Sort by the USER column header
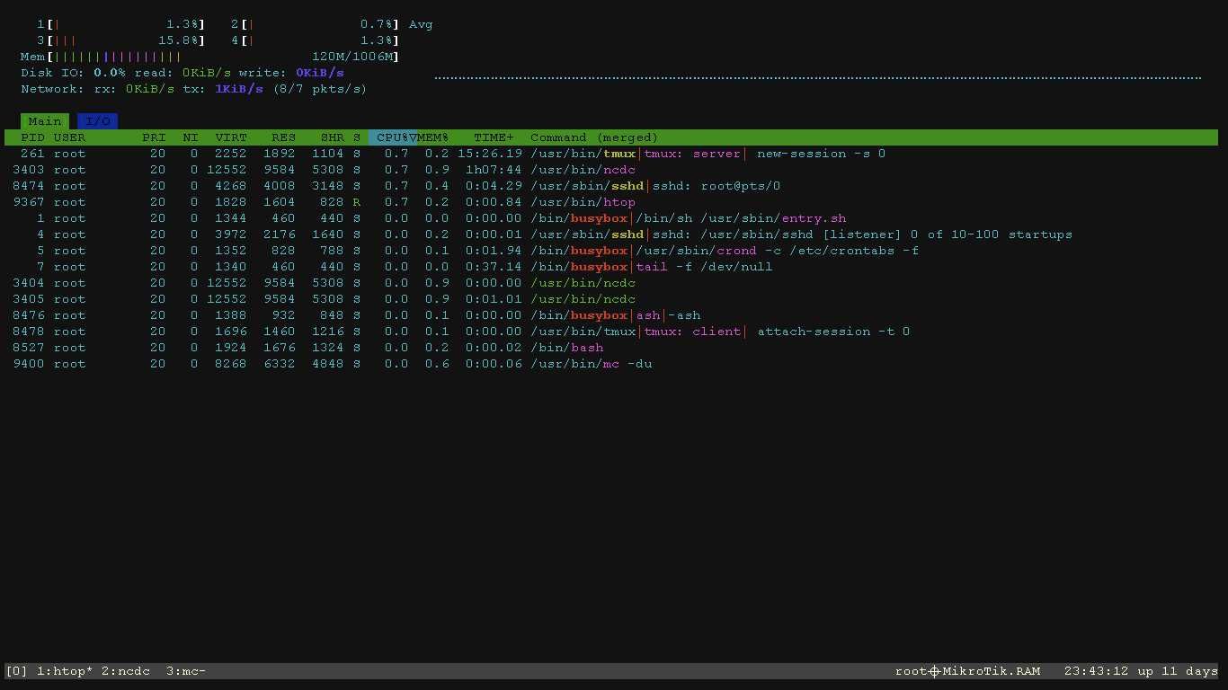This screenshot has width=1228, height=690. pos(69,137)
